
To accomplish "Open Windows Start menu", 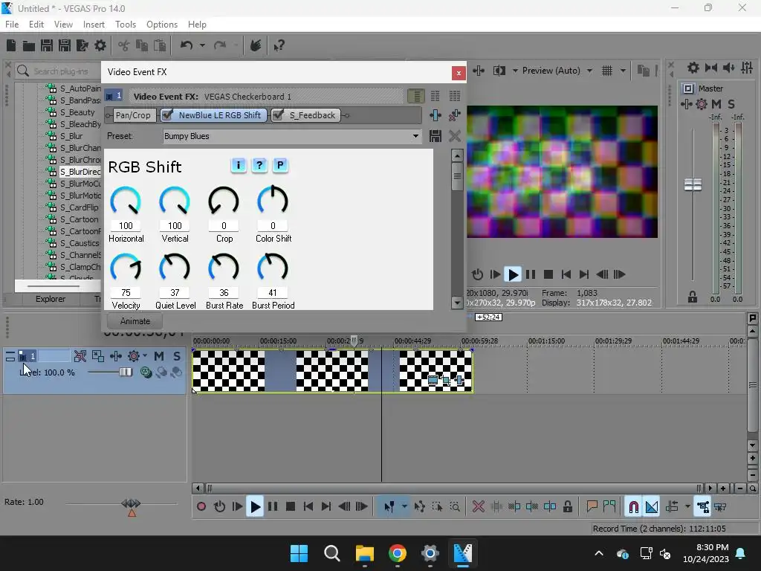I will pos(299,553).
